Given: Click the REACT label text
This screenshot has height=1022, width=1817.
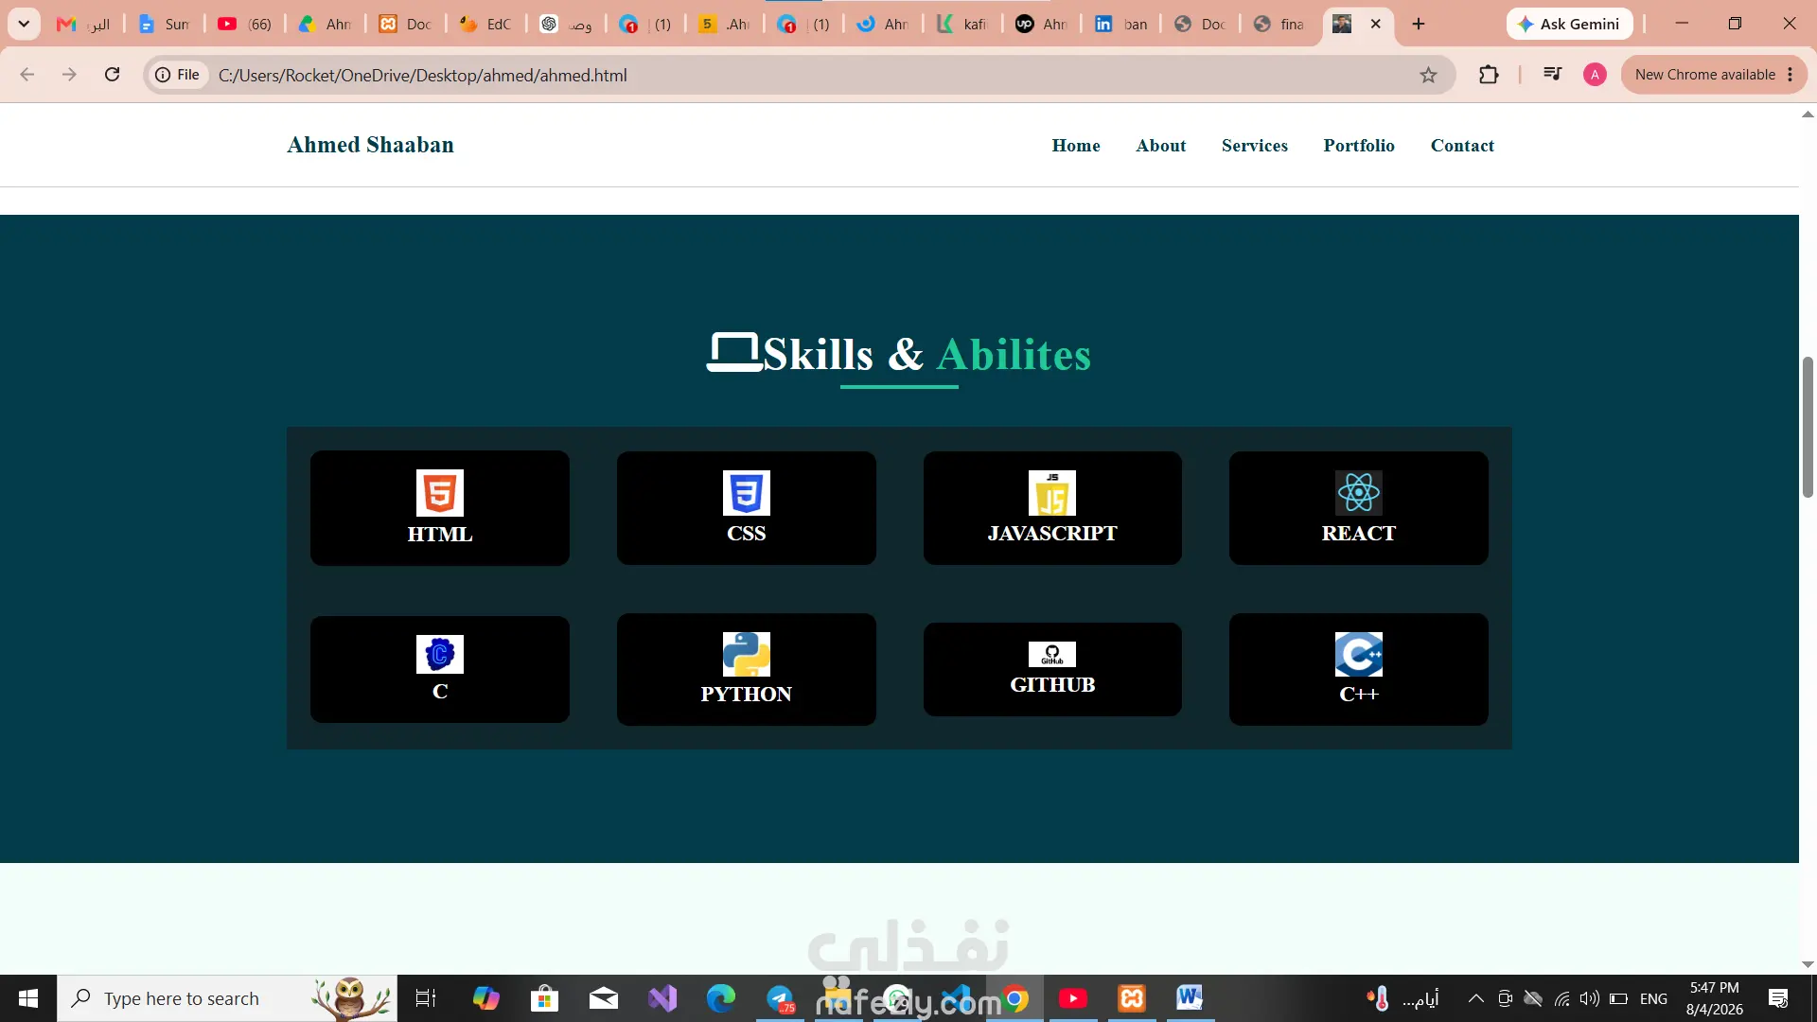Looking at the screenshot, I should (x=1359, y=533).
